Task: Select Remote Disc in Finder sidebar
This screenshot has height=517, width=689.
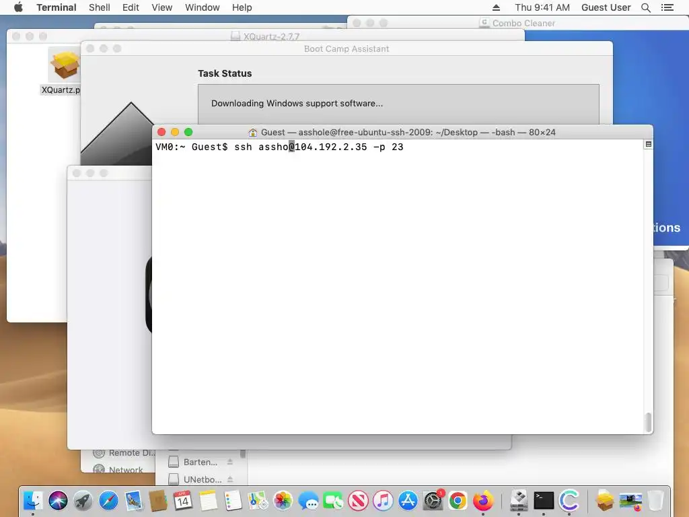Action: (x=124, y=453)
